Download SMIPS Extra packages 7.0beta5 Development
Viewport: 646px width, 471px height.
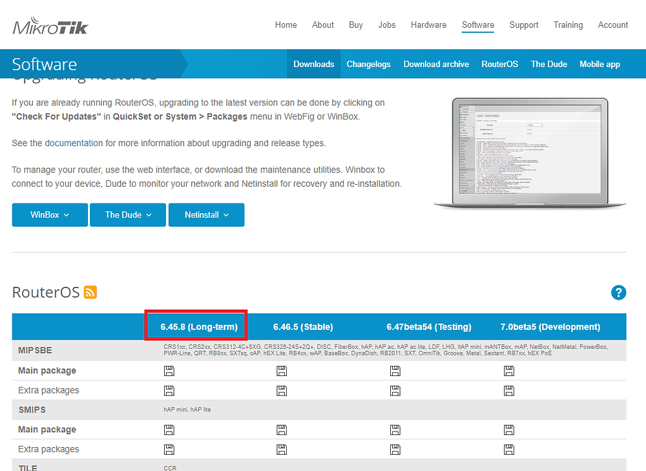point(509,449)
